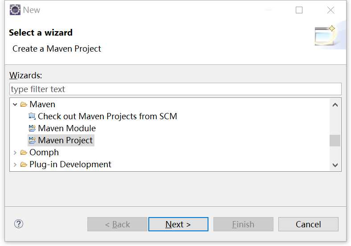This screenshot has height=246, width=351.
Task: Click the Oomph folder icon
Action: (24, 153)
